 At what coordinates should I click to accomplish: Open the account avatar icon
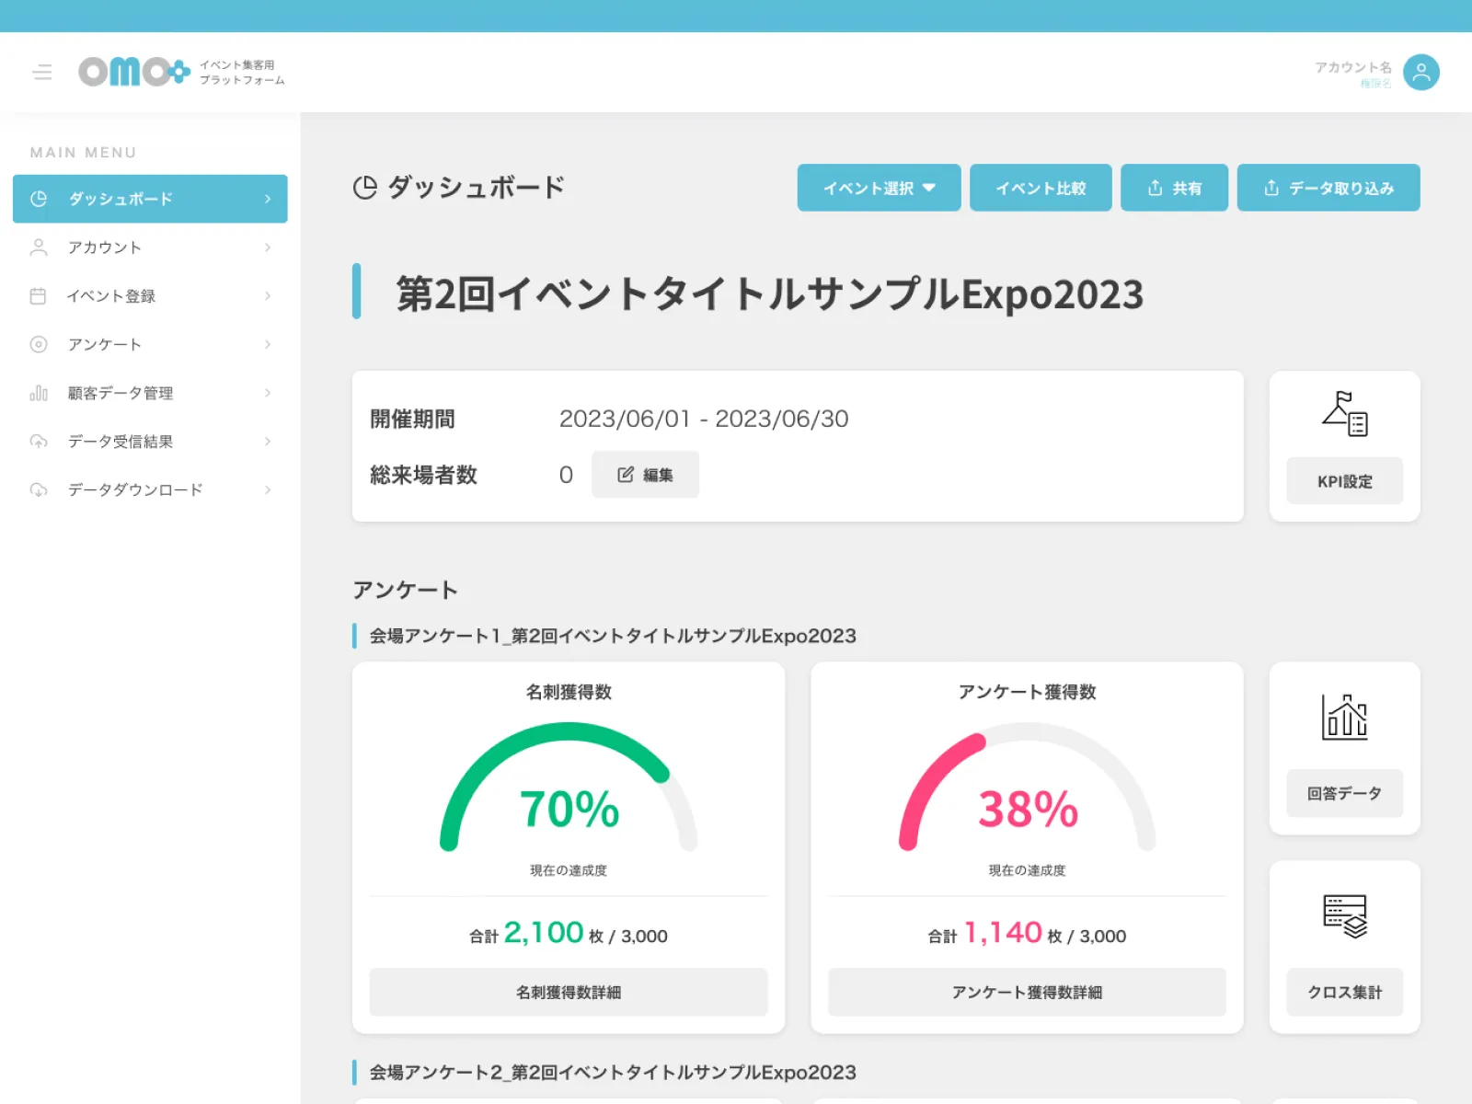pyautogui.click(x=1420, y=72)
